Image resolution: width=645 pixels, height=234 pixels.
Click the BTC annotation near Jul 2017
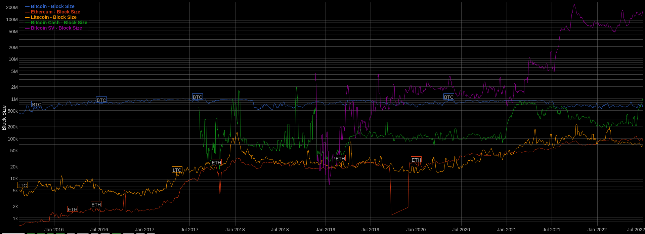[x=198, y=97]
